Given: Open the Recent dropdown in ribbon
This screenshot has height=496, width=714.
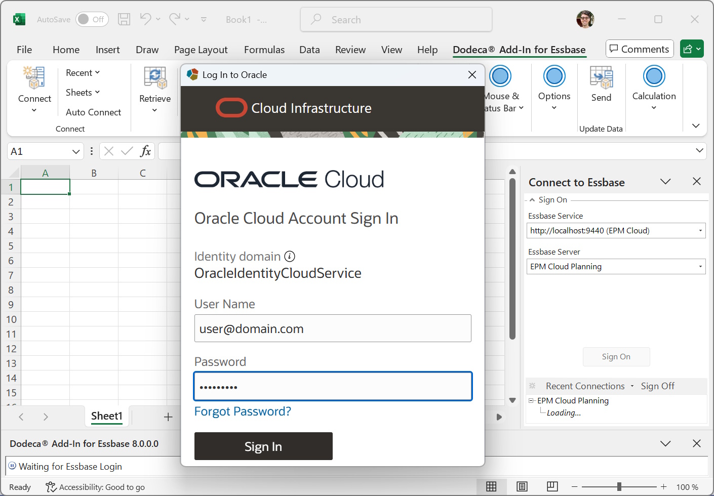Looking at the screenshot, I should [83, 73].
